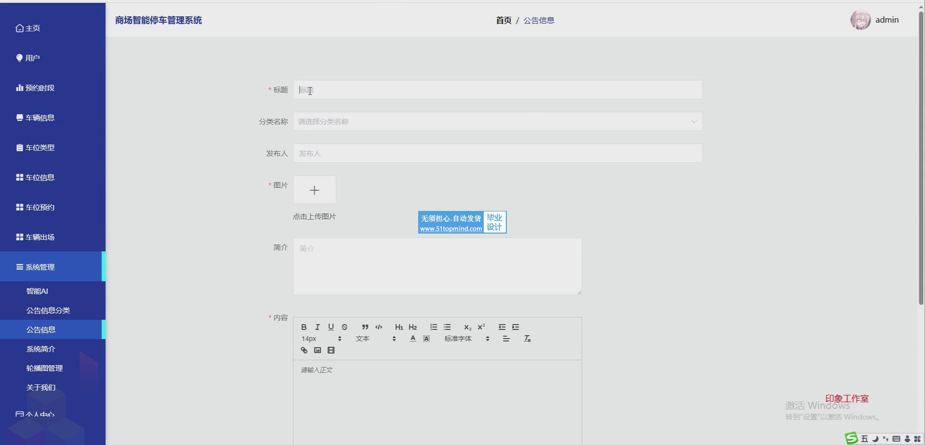Click the blockquote icon

pos(365,327)
